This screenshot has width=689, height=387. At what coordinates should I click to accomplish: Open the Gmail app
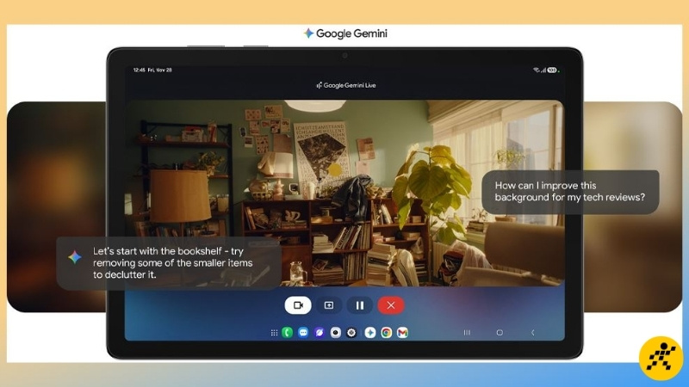(x=402, y=333)
